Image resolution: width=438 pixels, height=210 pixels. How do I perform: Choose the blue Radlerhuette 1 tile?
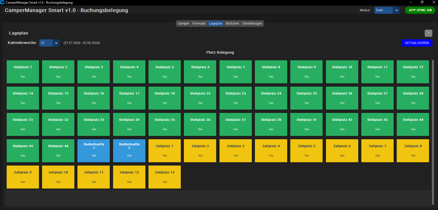coord(94,151)
